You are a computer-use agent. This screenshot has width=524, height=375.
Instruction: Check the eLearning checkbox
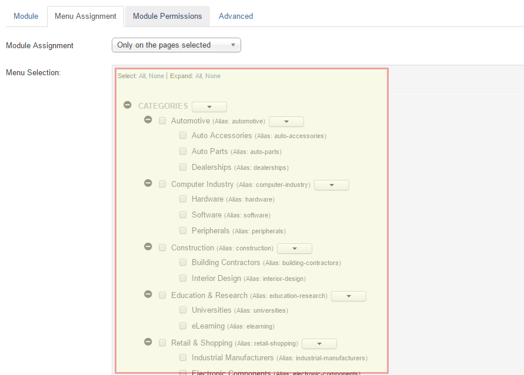pyautogui.click(x=183, y=326)
